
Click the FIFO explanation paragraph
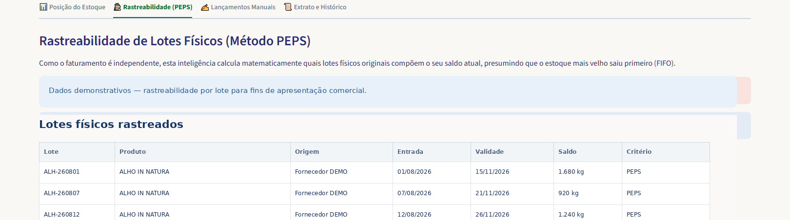click(x=357, y=63)
